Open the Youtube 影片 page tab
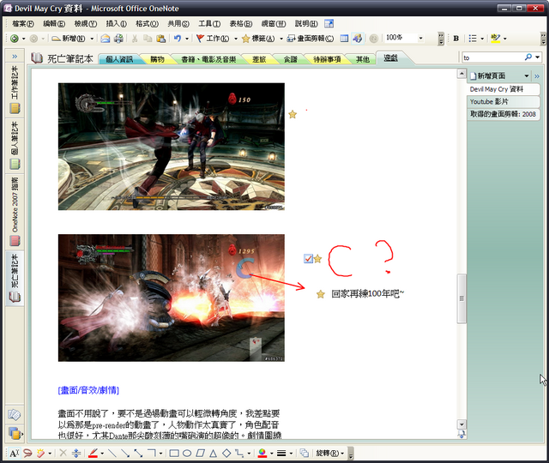Image resolution: width=549 pixels, height=463 pixels. pyautogui.click(x=504, y=101)
